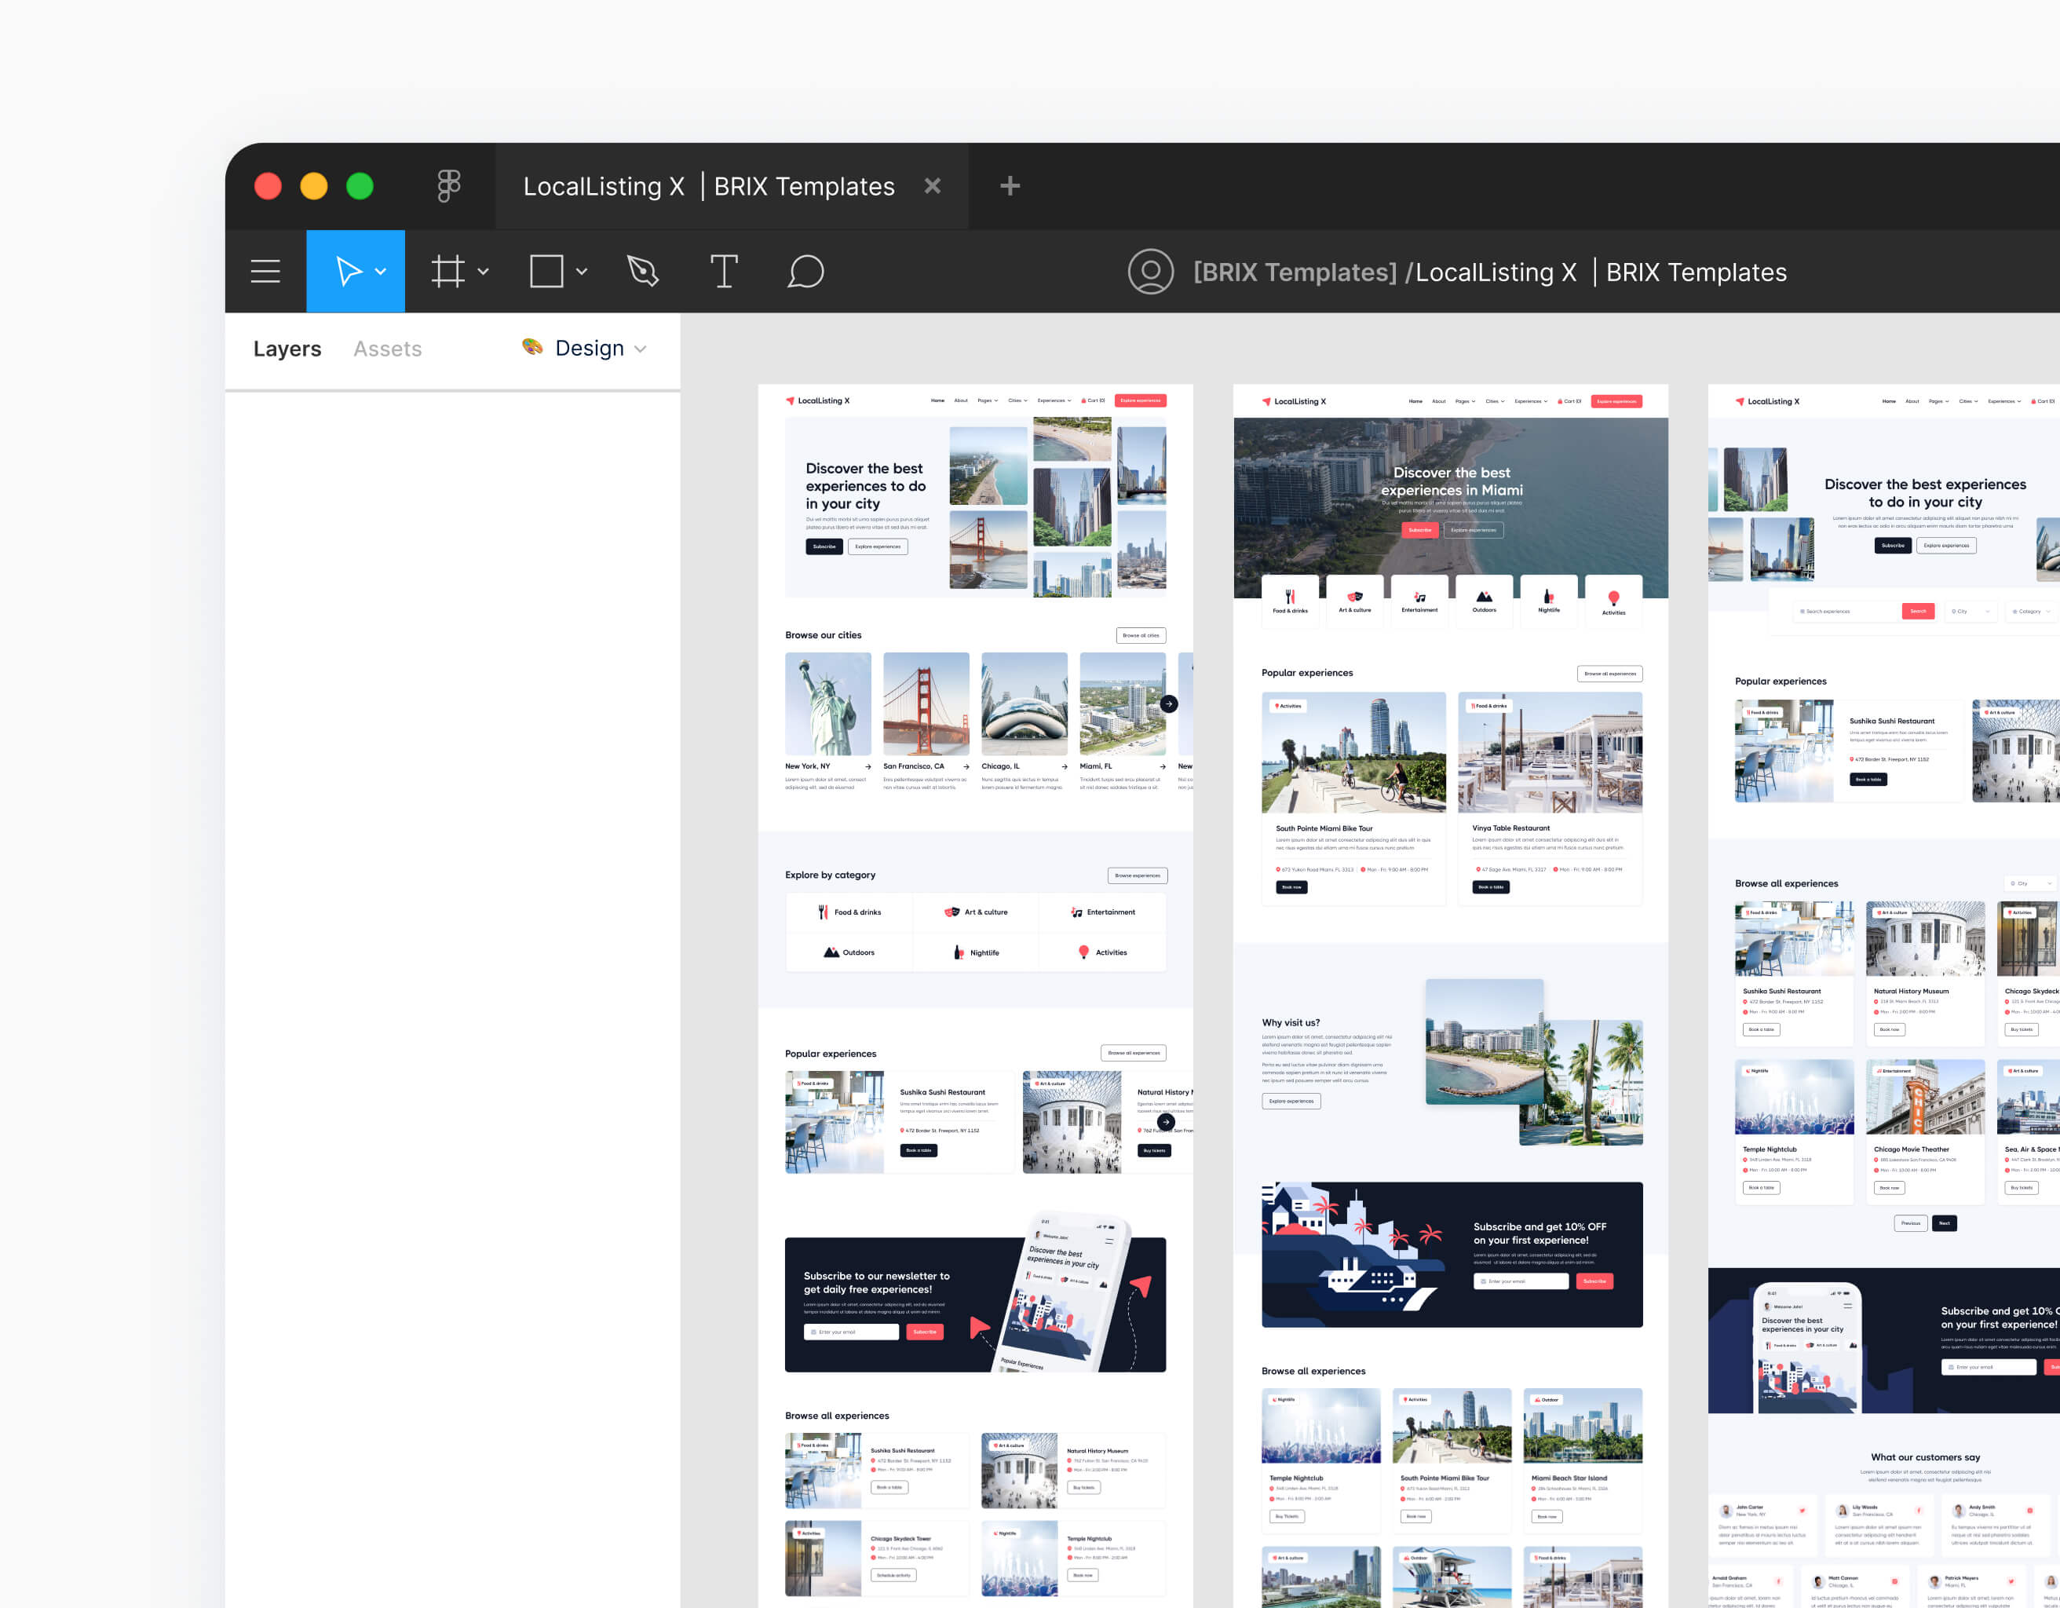Open the Shape tools dropdown chevron
The width and height of the screenshot is (2060, 1608).
click(580, 271)
